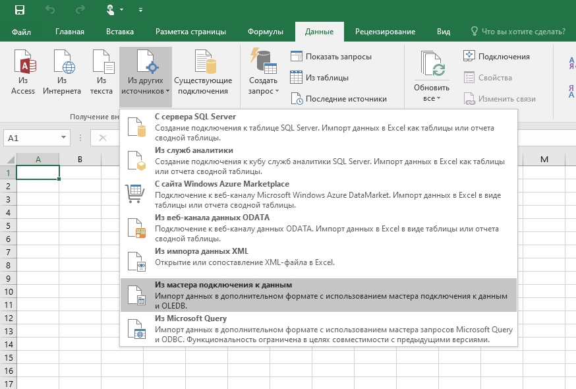Collapse the 'Из других источников' dropdown
The height and width of the screenshot is (389, 576).
(146, 76)
